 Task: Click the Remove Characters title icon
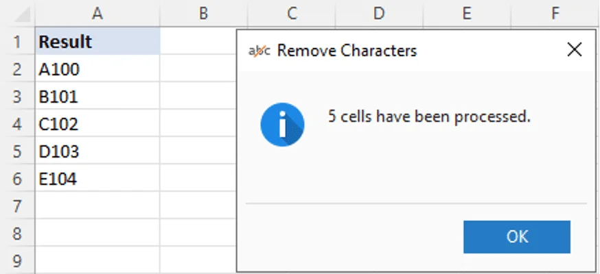click(x=259, y=50)
